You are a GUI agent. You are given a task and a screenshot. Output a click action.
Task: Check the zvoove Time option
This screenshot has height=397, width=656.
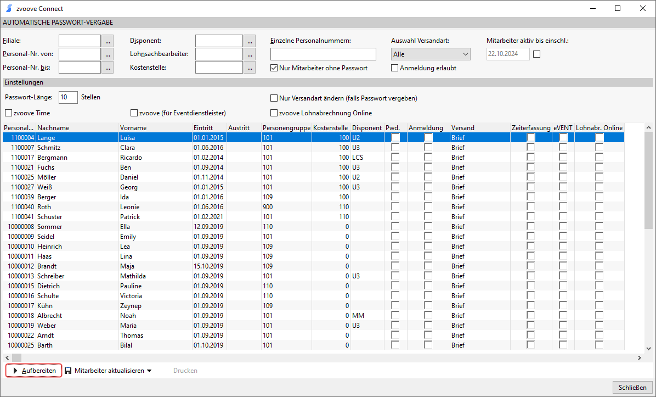click(x=8, y=113)
